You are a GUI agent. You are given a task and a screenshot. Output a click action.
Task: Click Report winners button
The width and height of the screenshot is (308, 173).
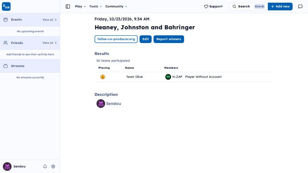click(x=169, y=39)
